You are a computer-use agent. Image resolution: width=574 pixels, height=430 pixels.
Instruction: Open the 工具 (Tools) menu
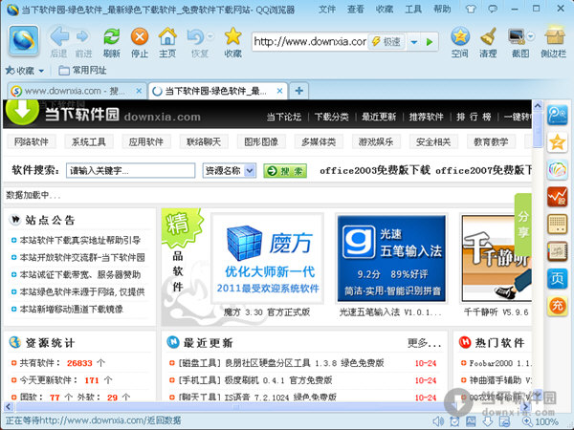[412, 8]
